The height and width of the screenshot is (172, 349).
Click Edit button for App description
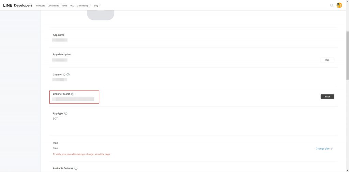327,60
